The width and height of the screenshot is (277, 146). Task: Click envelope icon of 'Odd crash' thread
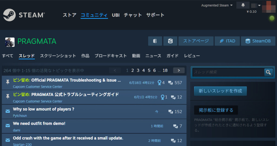coord(8,140)
